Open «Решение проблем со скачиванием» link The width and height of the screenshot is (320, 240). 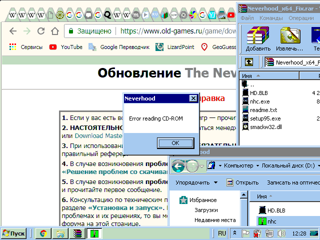click(x=114, y=172)
